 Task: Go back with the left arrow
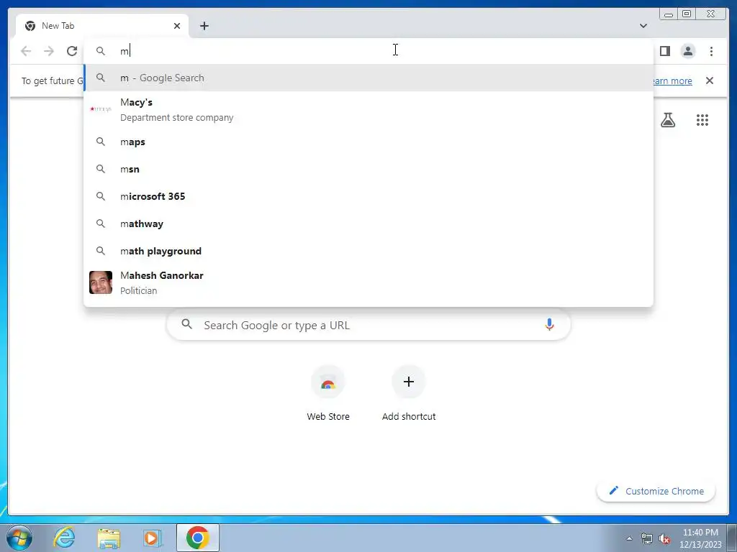point(26,51)
